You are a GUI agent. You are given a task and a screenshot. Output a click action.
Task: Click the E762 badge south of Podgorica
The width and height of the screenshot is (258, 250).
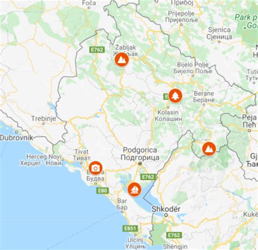[x=148, y=177]
